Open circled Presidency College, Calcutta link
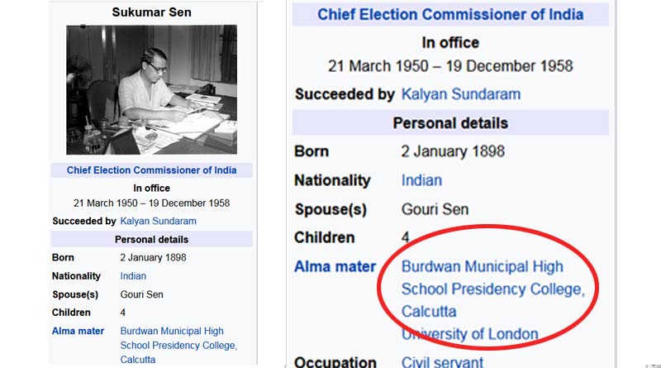Viewport: 661px width, 368px height. click(x=493, y=300)
